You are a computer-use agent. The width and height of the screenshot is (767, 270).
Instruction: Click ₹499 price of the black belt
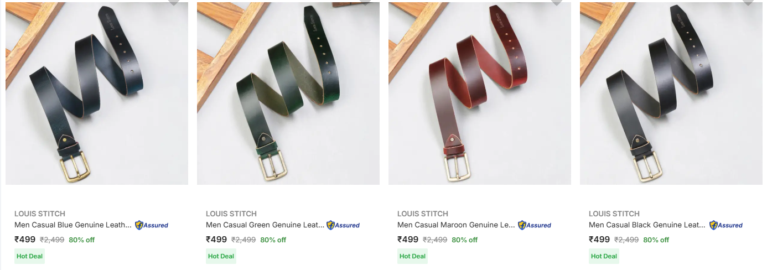click(x=599, y=240)
